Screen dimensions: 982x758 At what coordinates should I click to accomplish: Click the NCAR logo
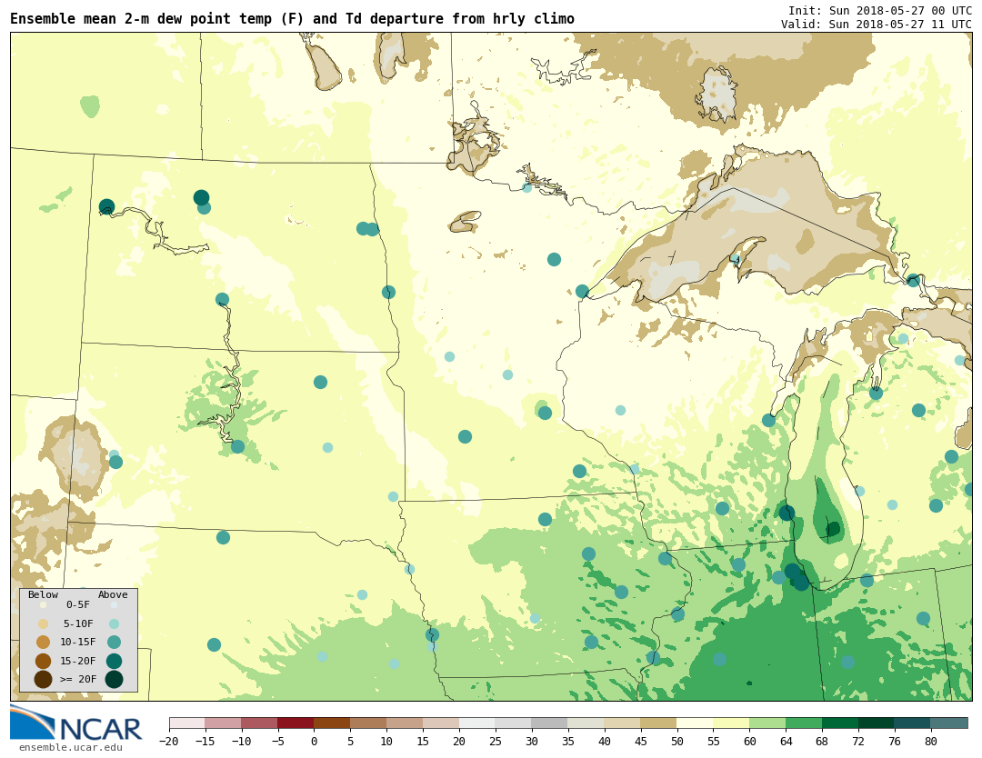click(76, 723)
